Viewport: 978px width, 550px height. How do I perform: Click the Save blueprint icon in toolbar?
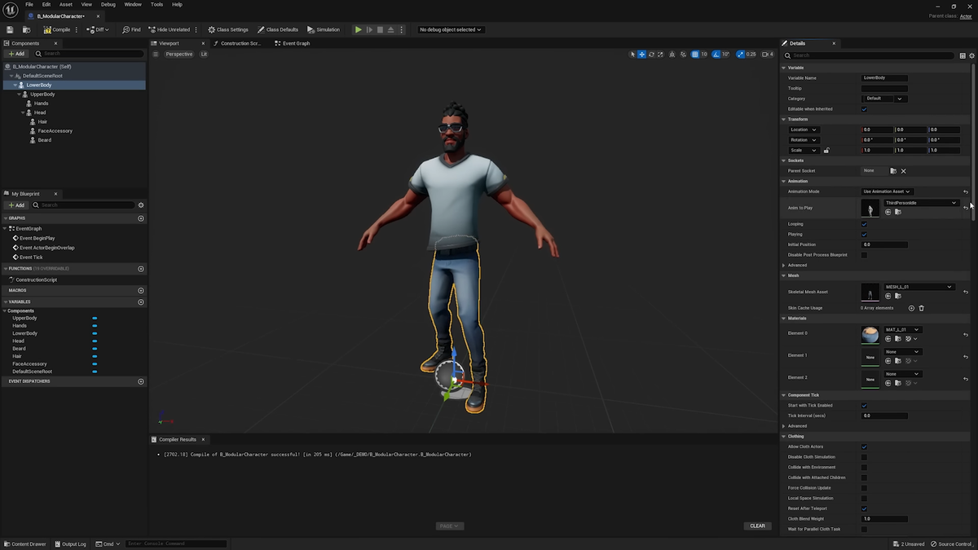pos(10,29)
